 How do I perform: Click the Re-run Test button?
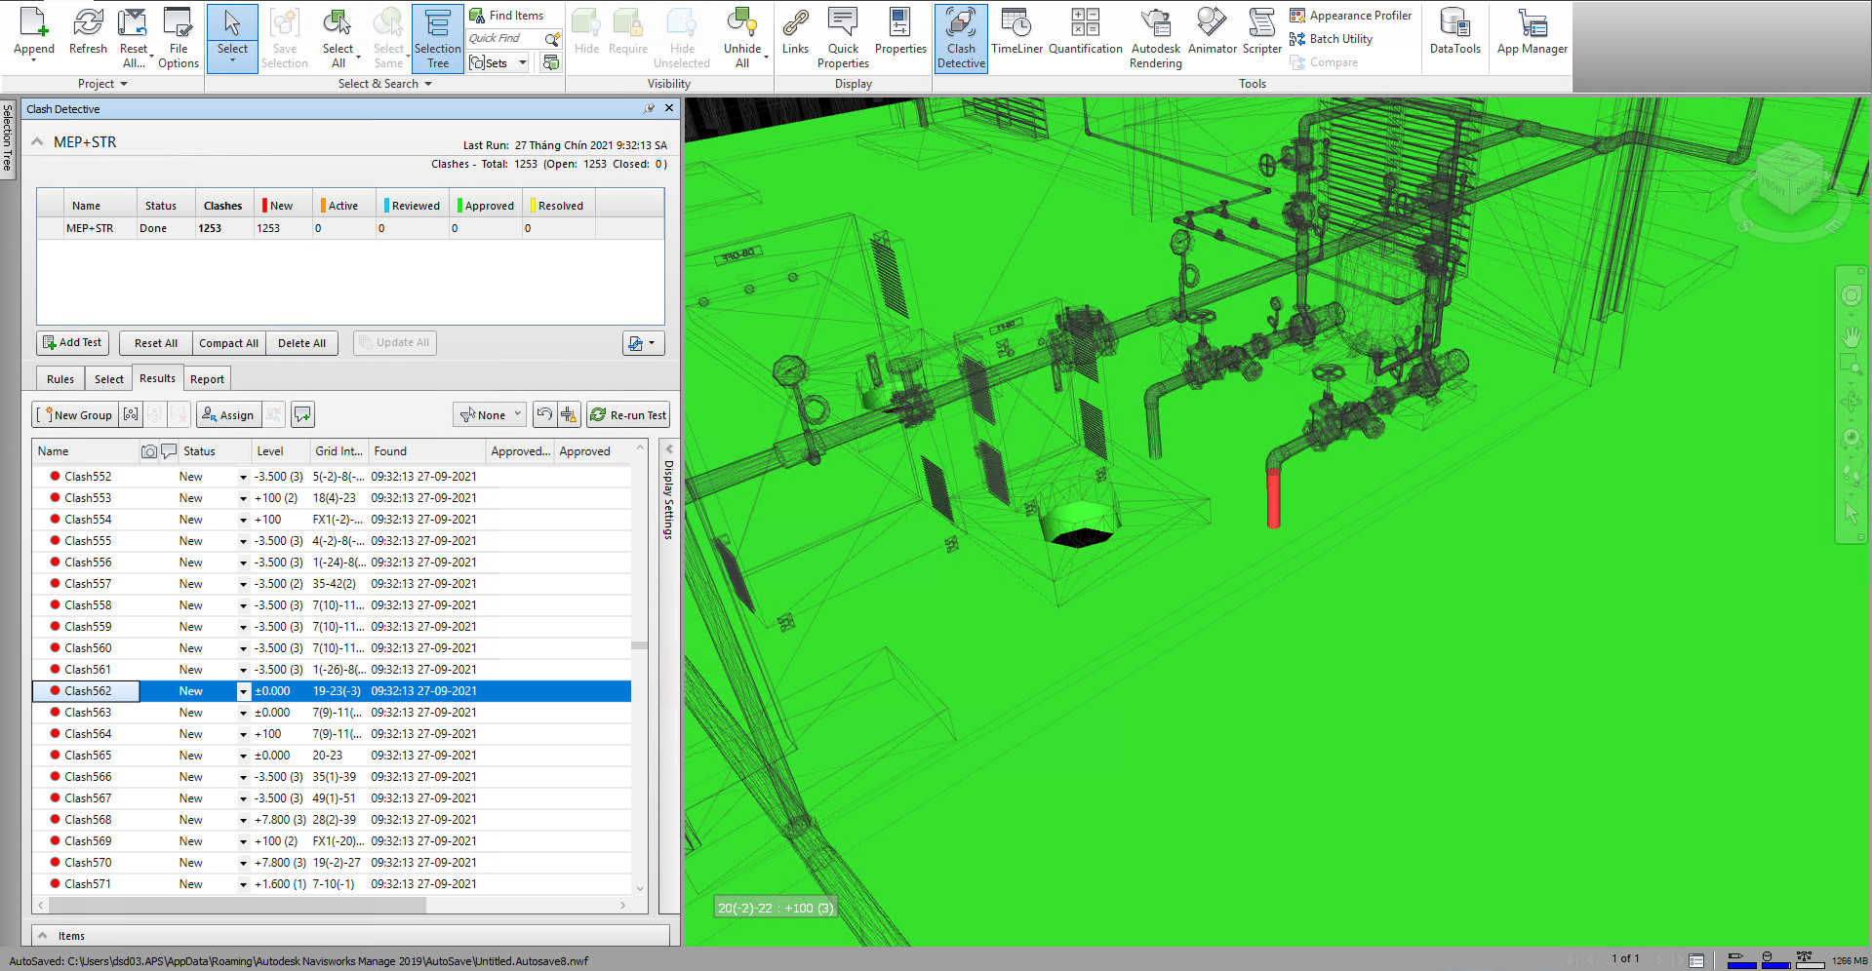pyautogui.click(x=628, y=415)
